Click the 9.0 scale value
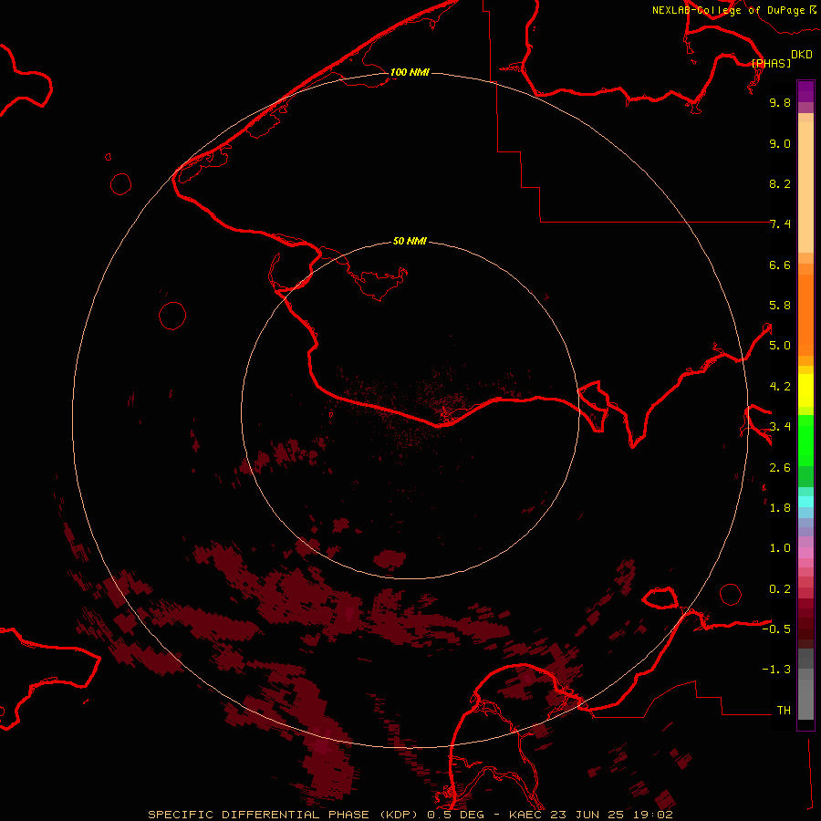This screenshot has width=821, height=821. pos(780,143)
